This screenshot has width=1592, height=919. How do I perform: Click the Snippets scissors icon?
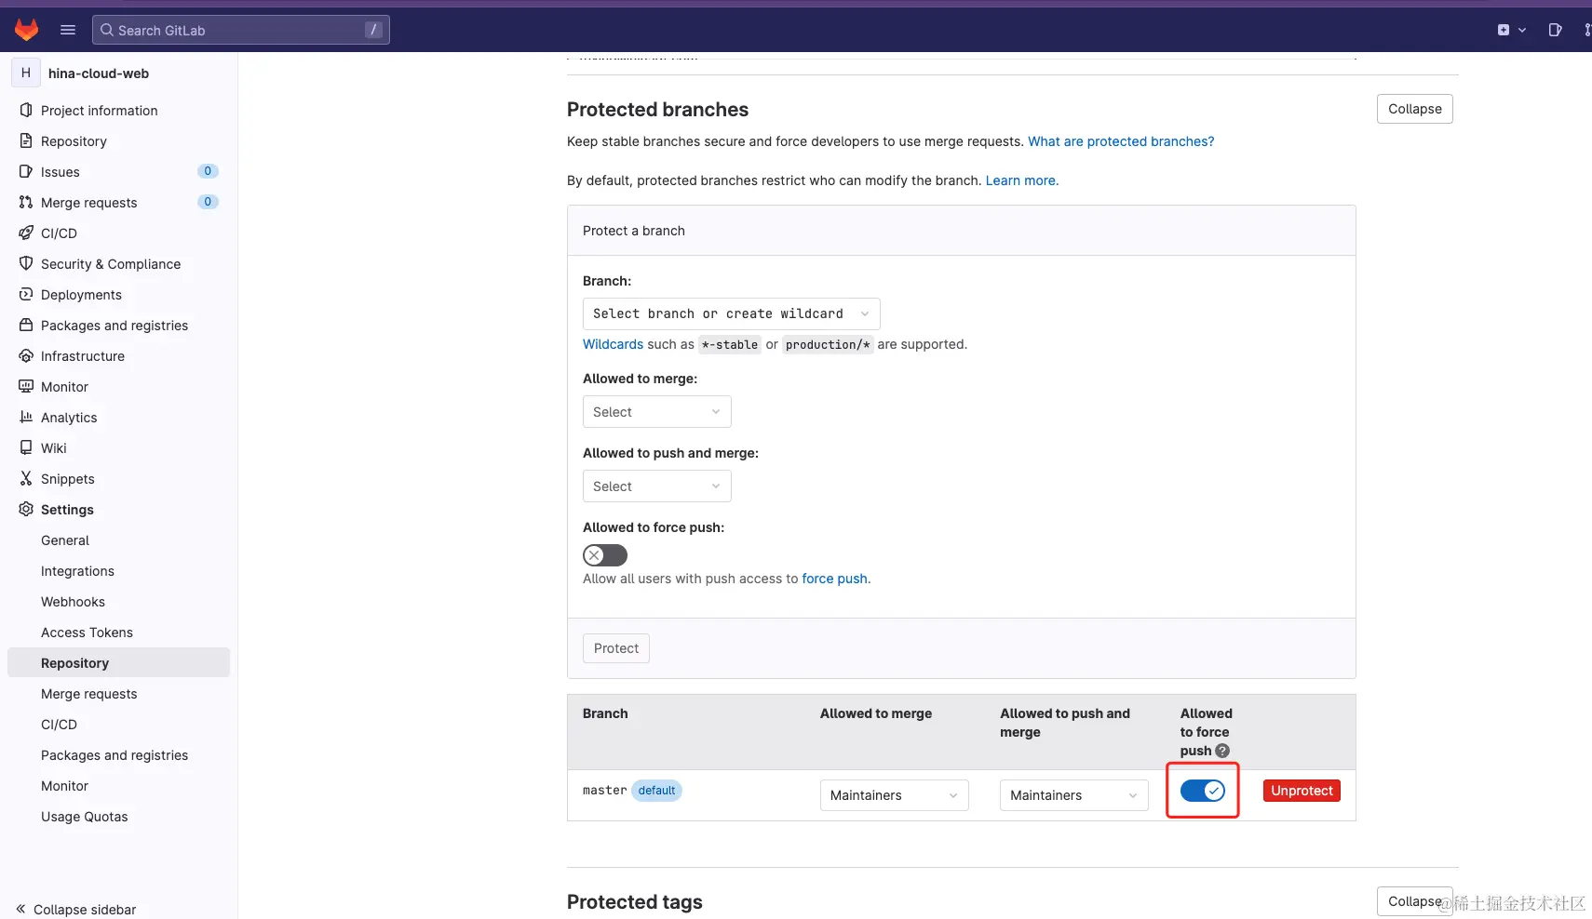point(26,478)
